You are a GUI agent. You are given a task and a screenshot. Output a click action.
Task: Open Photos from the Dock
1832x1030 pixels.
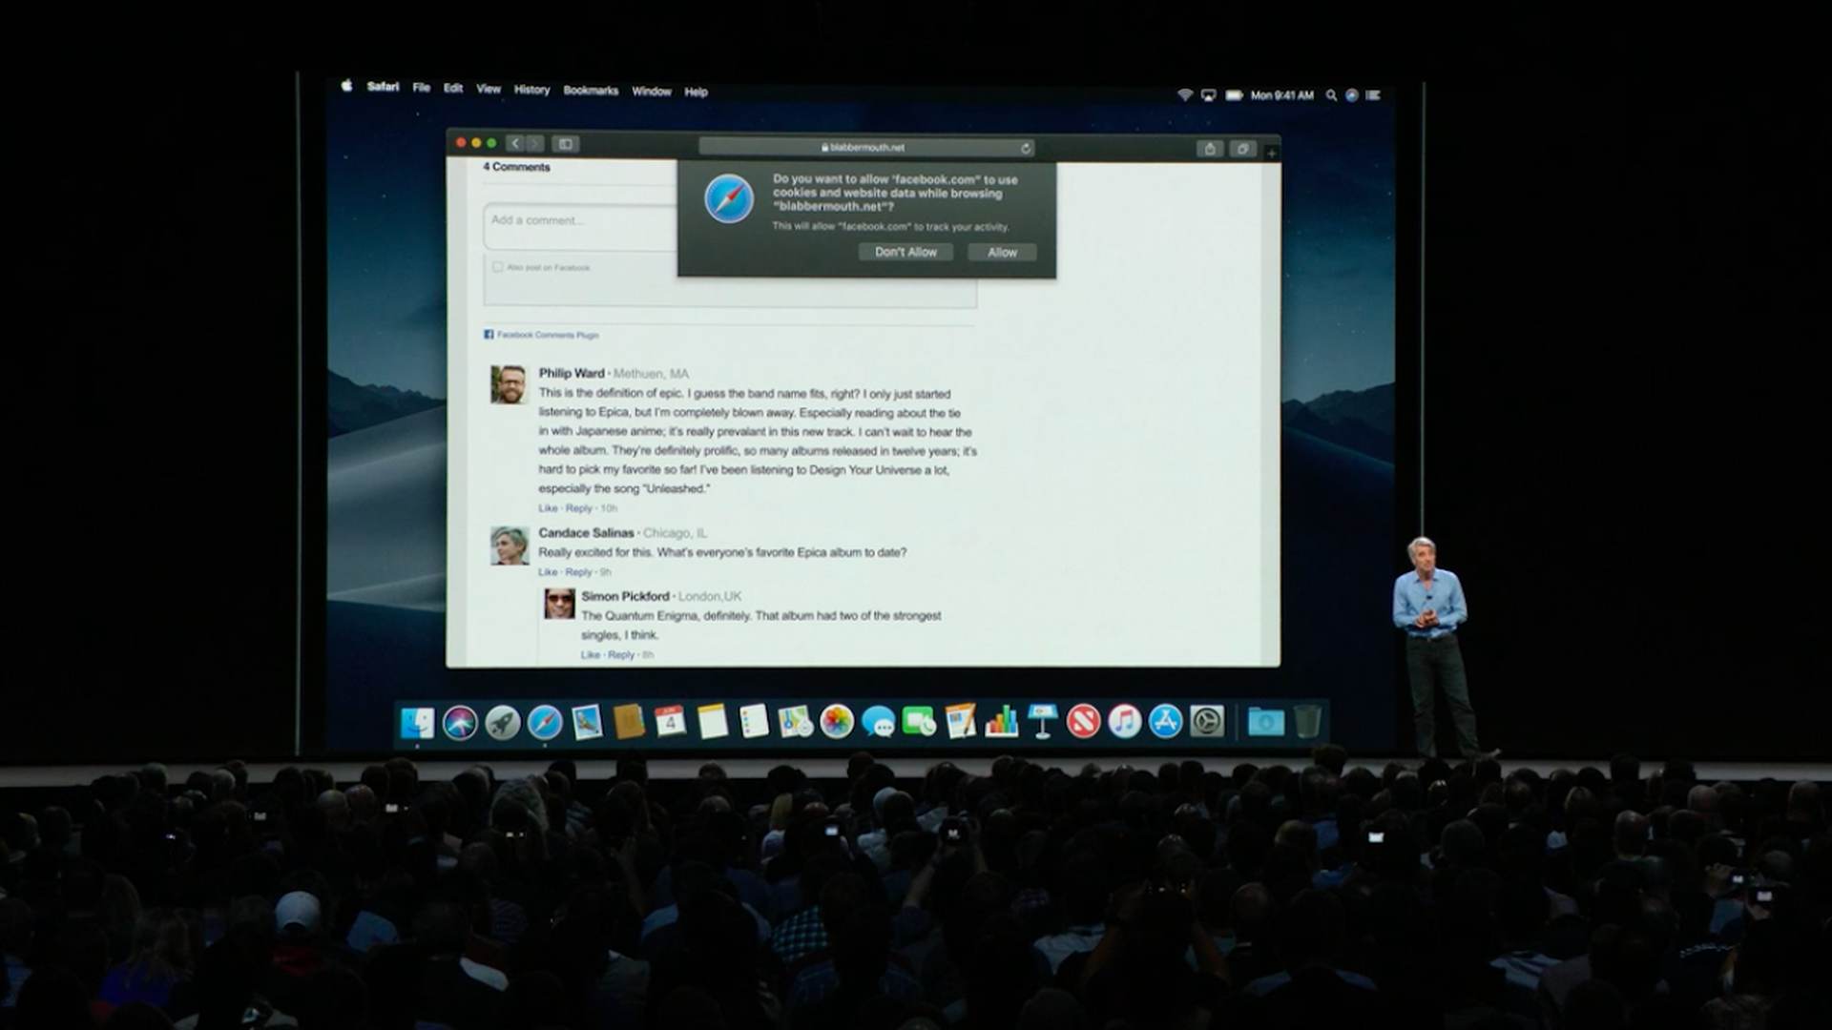(x=836, y=722)
